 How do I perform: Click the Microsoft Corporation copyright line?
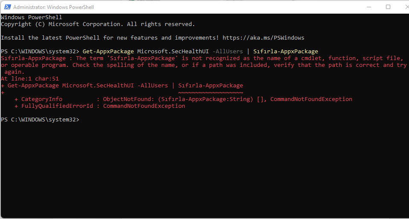(x=98, y=24)
